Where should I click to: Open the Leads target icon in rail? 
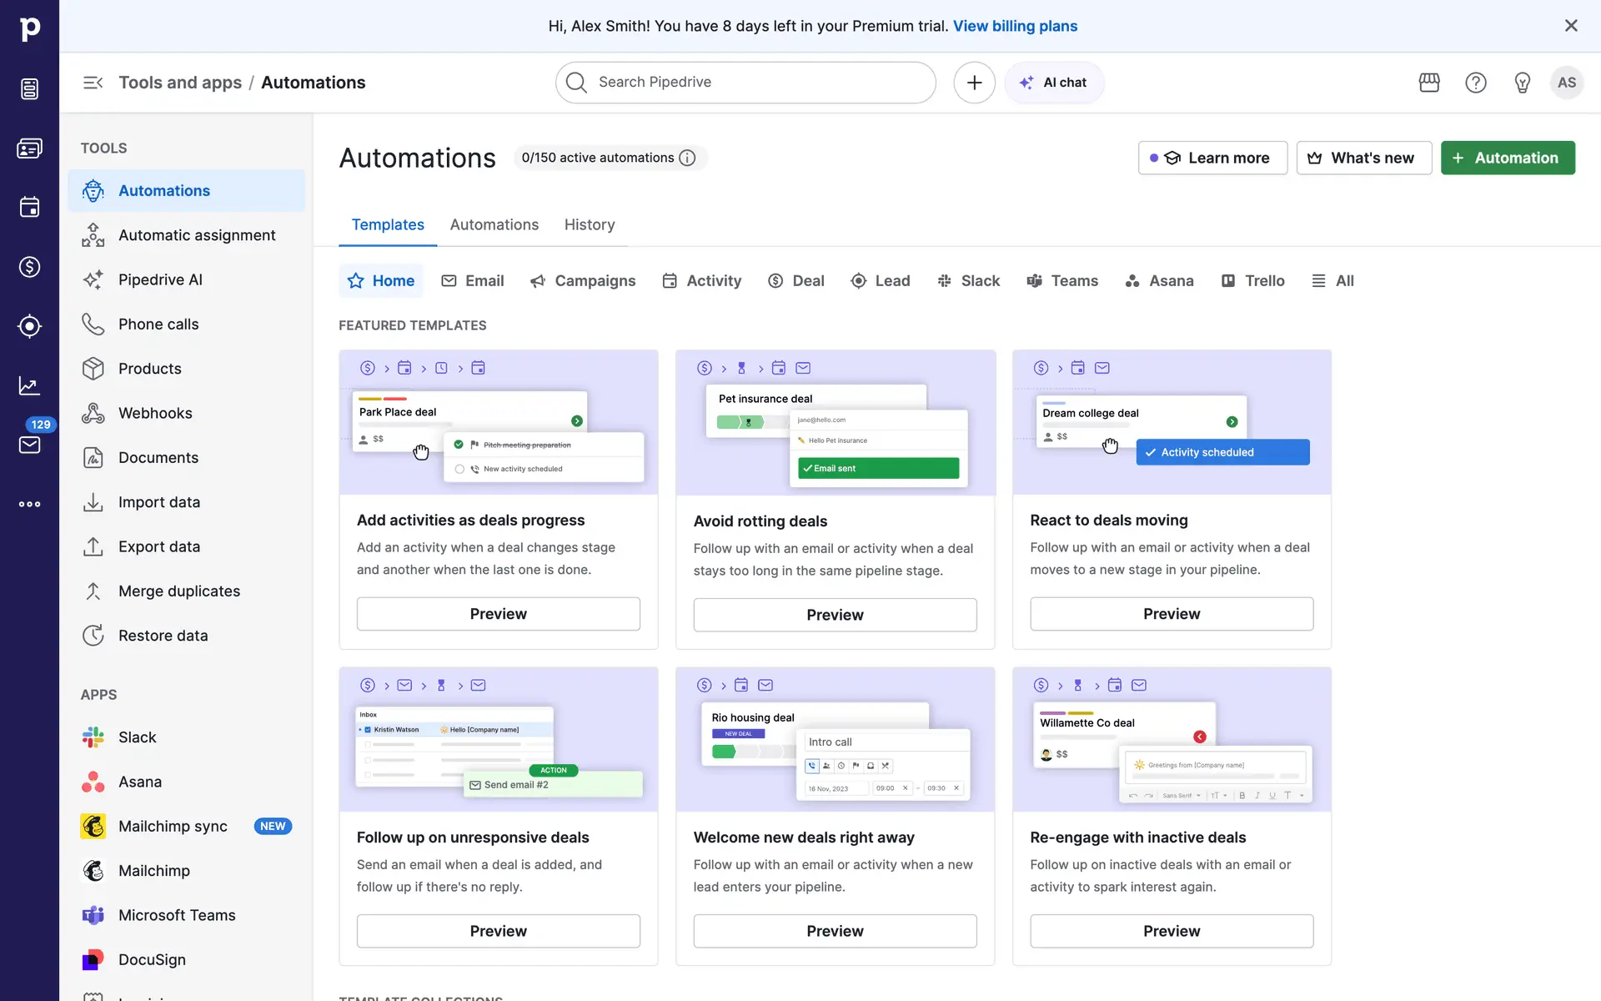coord(30,326)
